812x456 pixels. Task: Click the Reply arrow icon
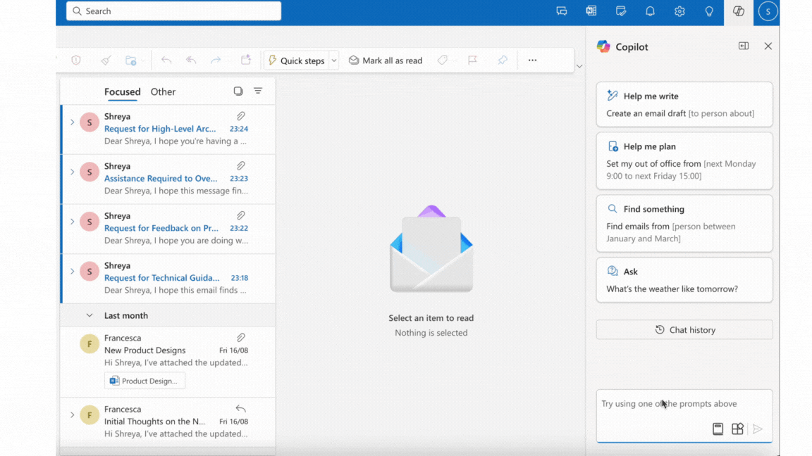(166, 61)
